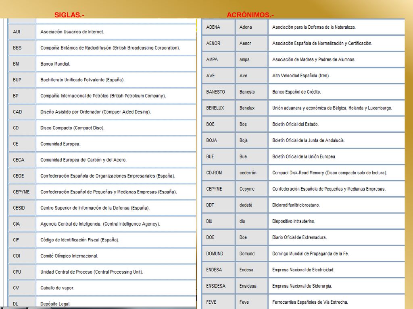Select the DOMUND acronym cell
The width and height of the screenshot is (413, 309).
click(218, 254)
